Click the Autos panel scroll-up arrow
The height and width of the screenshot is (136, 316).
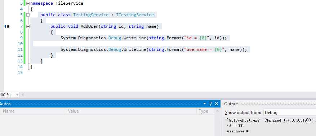click(x=217, y=111)
